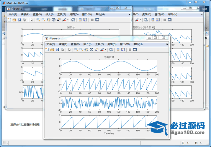Image resolution: width=211 pixels, height=147 pixels.
Task: Expand Brush color dropdown arrow in Figure 3
Action: 106,50
